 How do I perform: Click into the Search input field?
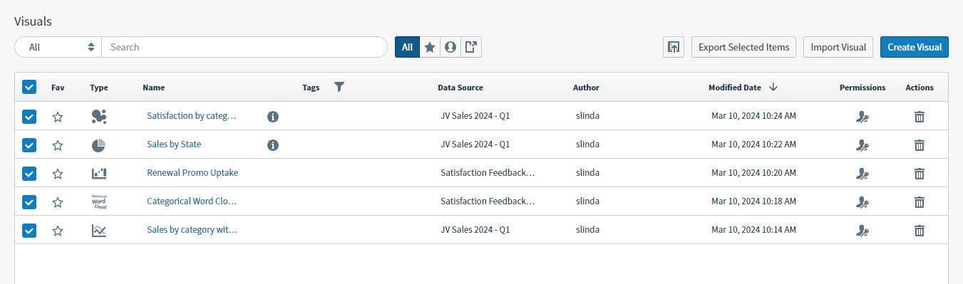tap(244, 47)
